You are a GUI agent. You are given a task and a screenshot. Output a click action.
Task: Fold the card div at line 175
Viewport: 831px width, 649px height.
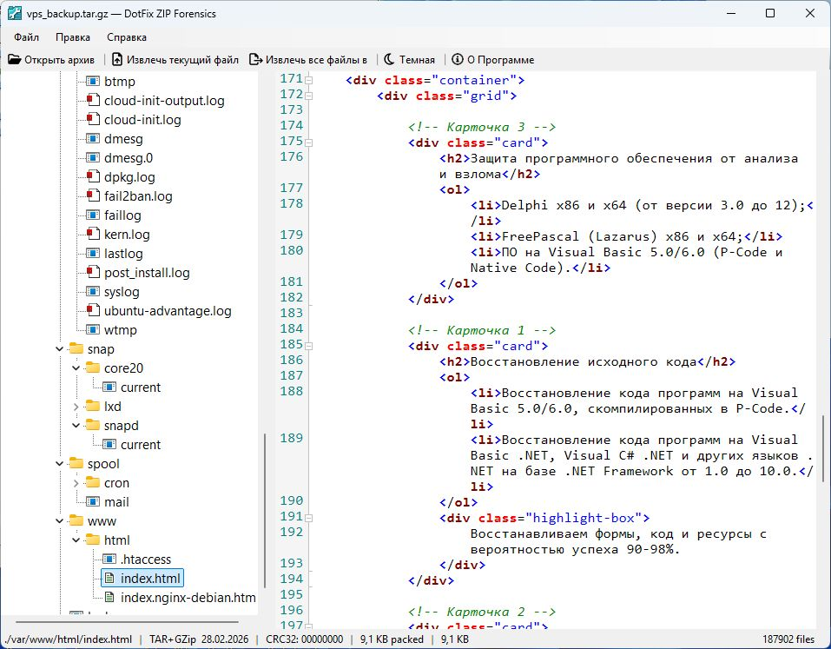click(308, 143)
